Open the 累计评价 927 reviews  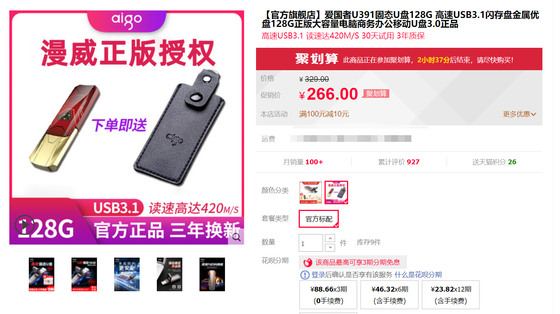[x=399, y=162]
